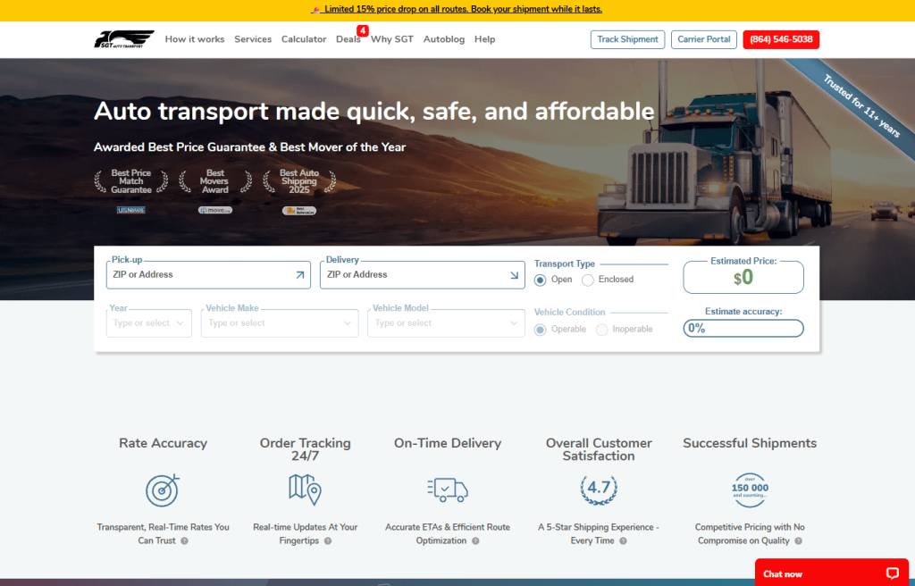The height and width of the screenshot is (586, 915).
Task: Open the Year selection dropdown
Action: (x=148, y=322)
